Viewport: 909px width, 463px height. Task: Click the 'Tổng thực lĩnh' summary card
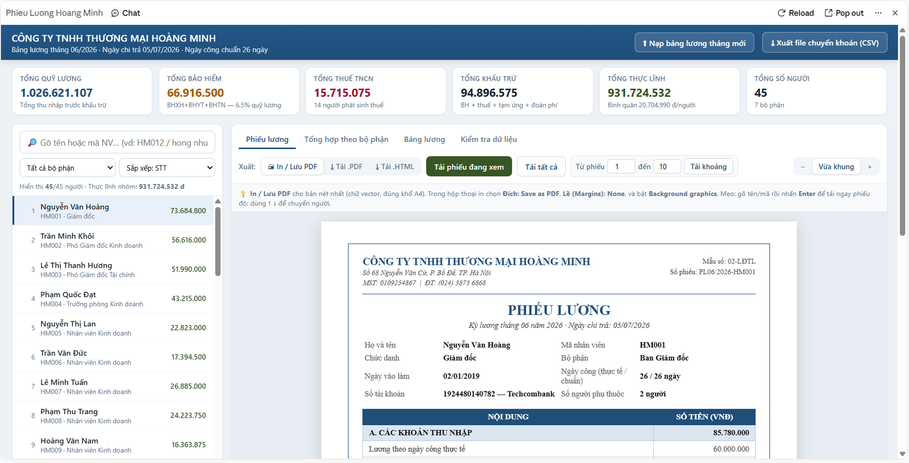click(670, 91)
